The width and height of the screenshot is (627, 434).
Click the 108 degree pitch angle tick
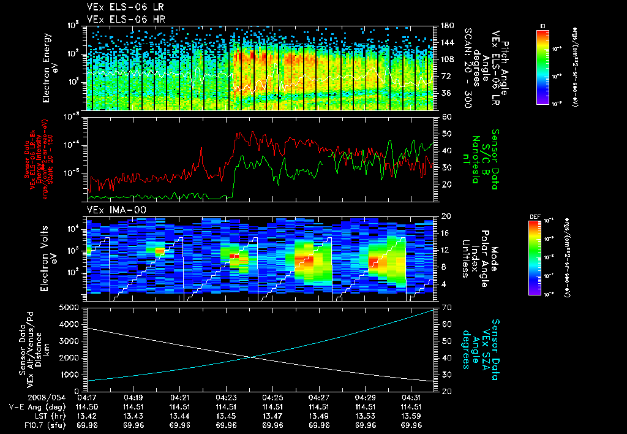coord(446,59)
